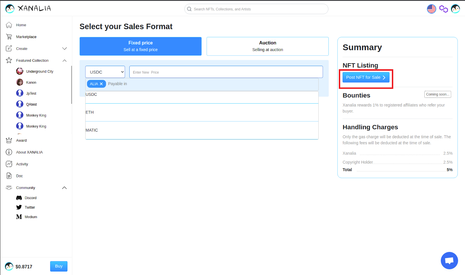Open Marketplace from sidebar
465x275 pixels.
[26, 37]
